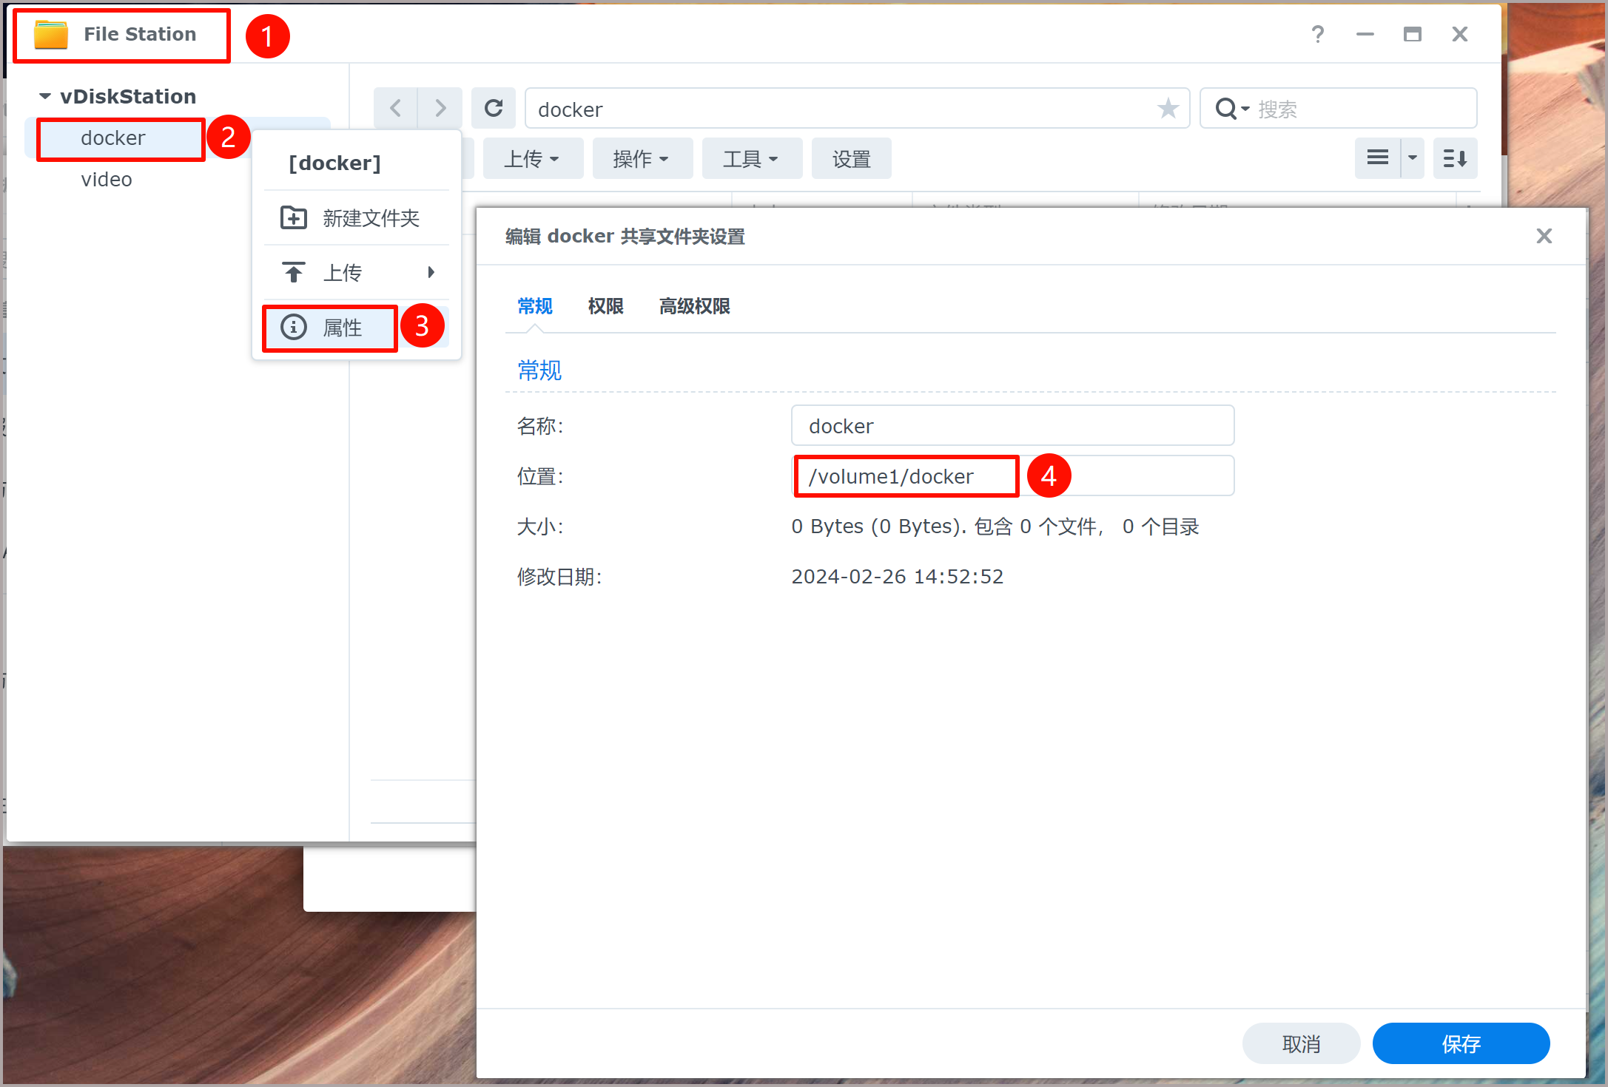Open the 操作 dropdown menu

click(x=641, y=159)
